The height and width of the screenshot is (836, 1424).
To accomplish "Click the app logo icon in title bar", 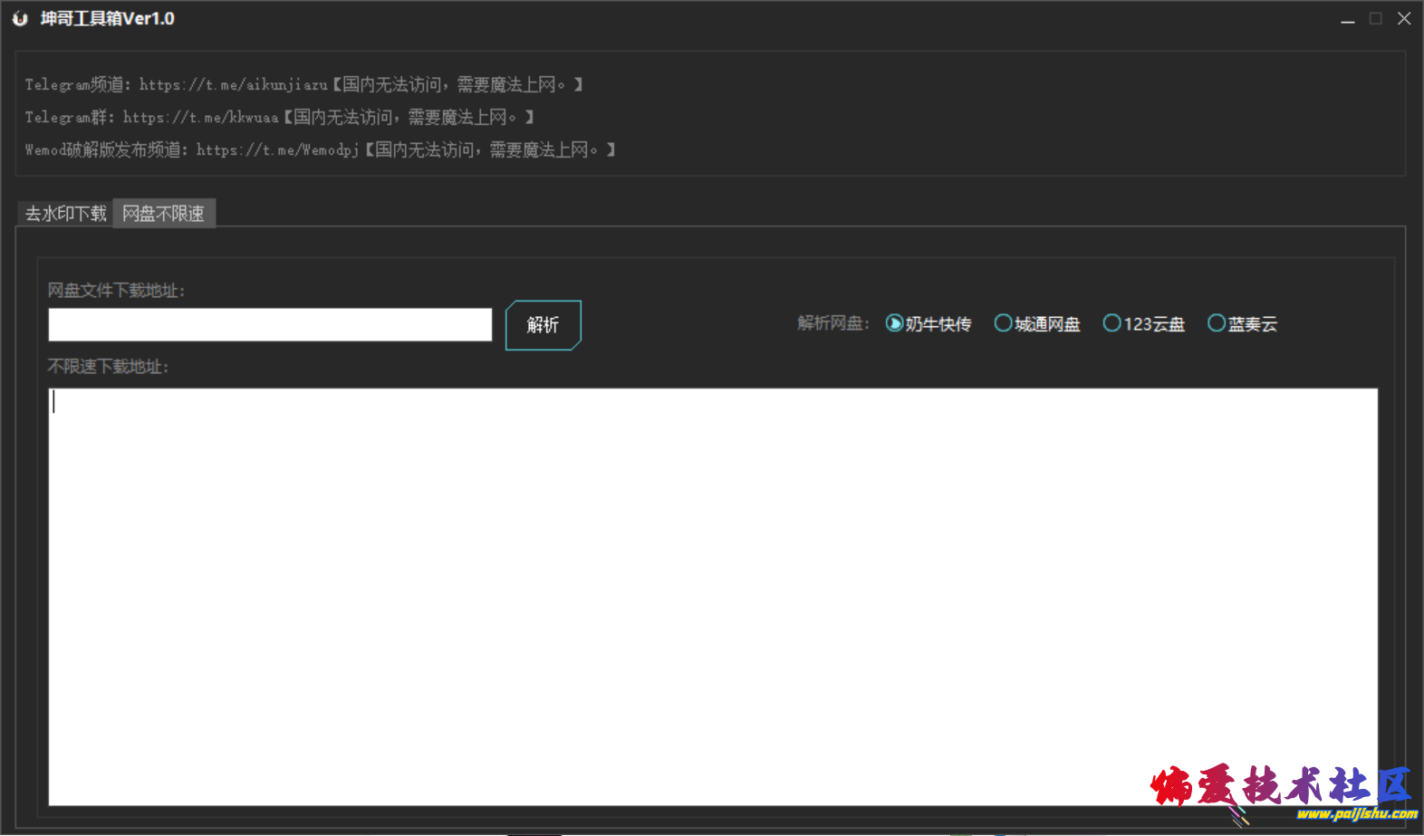I will coord(20,19).
